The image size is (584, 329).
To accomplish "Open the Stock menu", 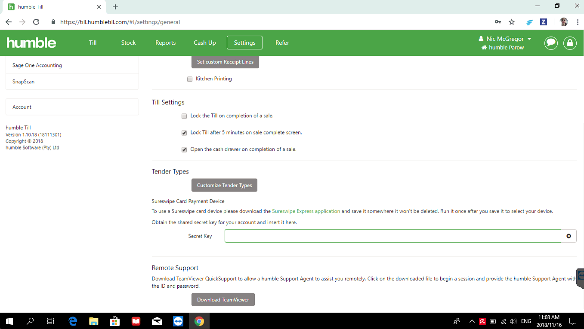I will click(128, 43).
